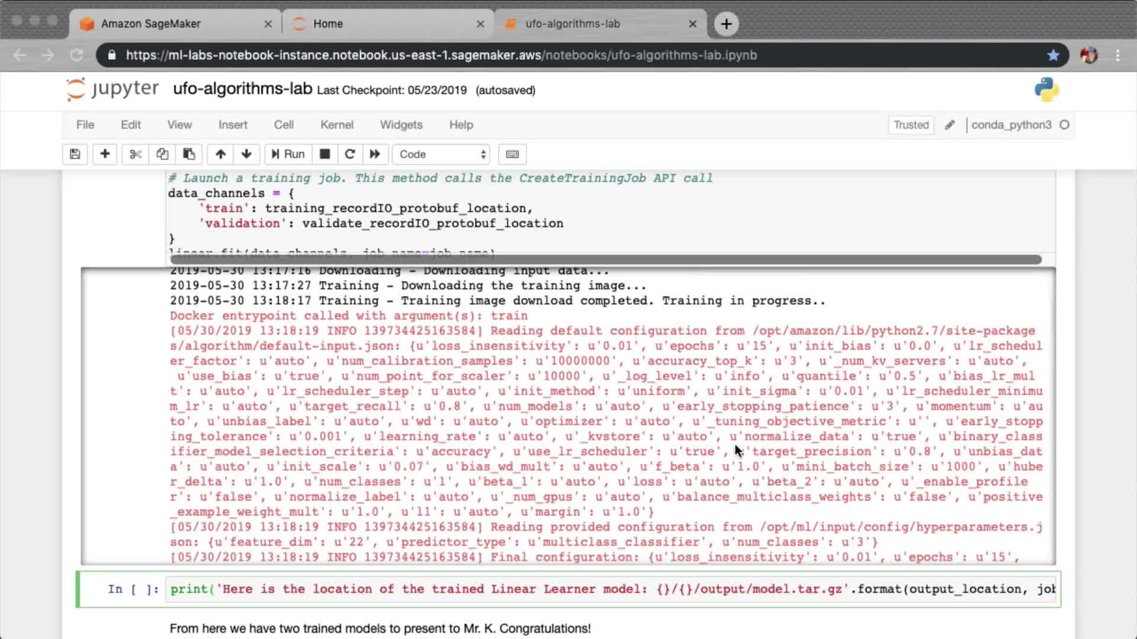Restart and rerun the notebook with the fast-forward icon
1137x639 pixels.
(x=375, y=154)
